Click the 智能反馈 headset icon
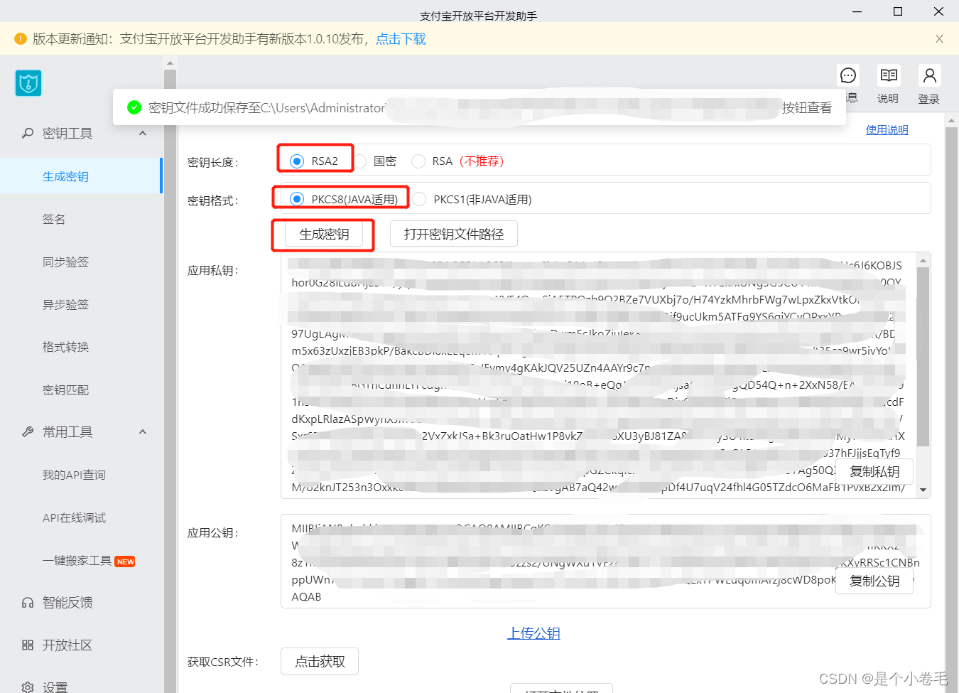Screen dimensions: 959x693 (28, 603)
